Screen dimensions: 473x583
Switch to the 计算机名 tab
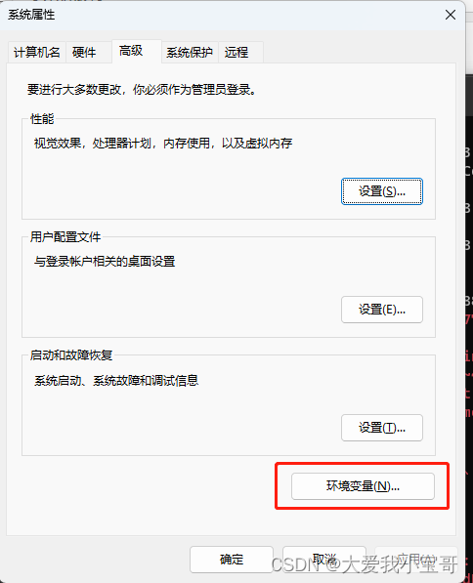[37, 53]
